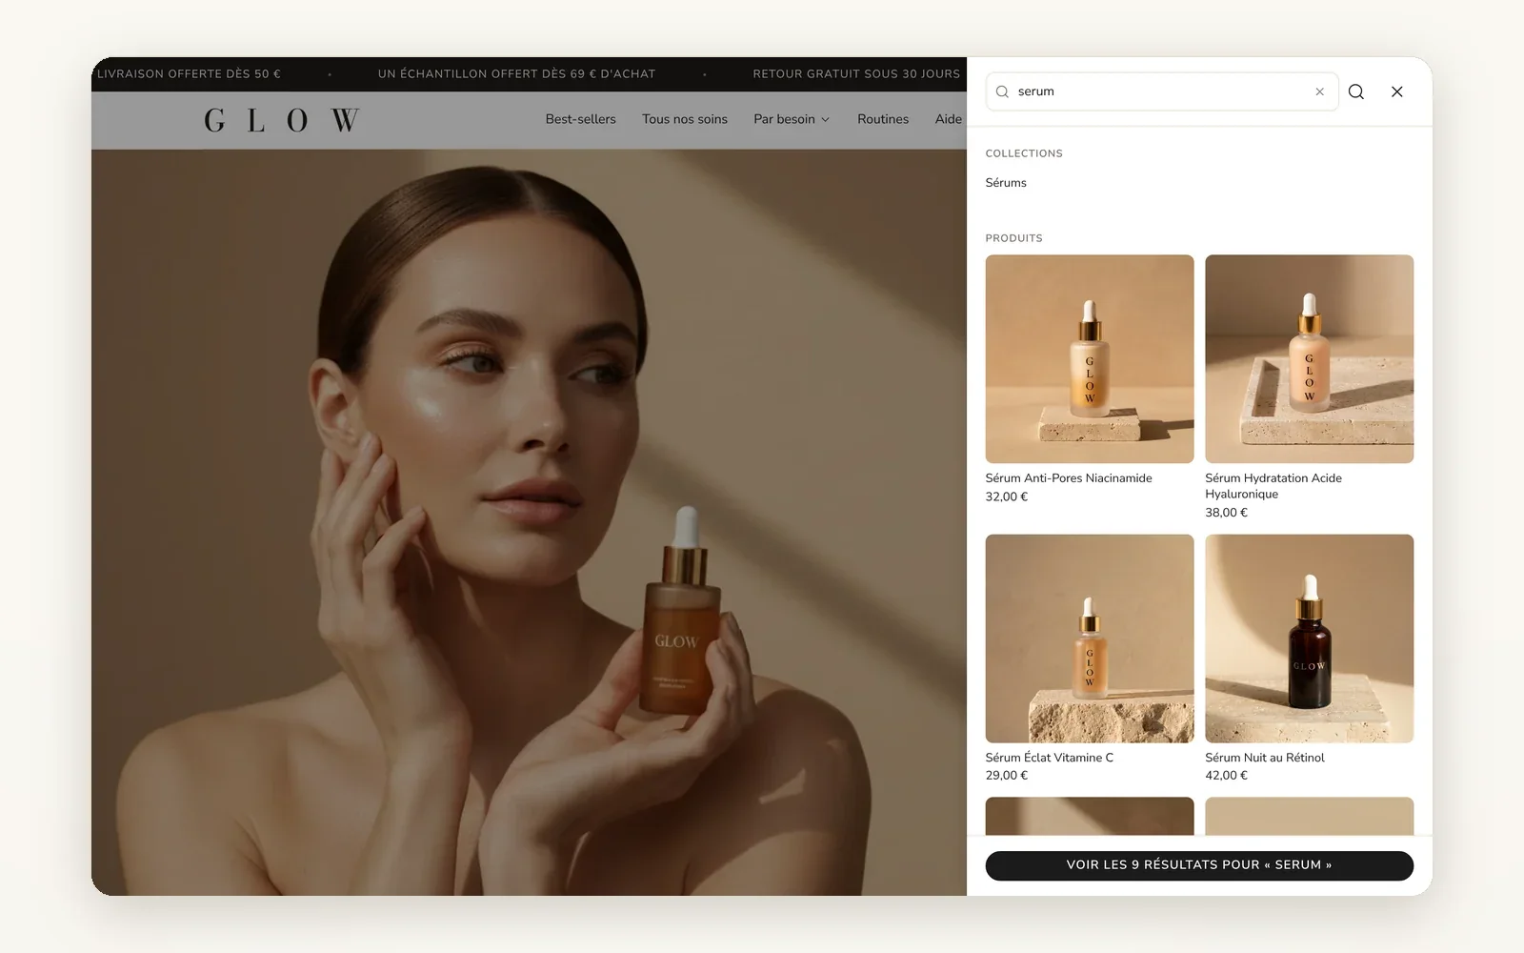Open Sérum Éclat Vitamine C product image
The image size is (1524, 953).
click(1090, 639)
